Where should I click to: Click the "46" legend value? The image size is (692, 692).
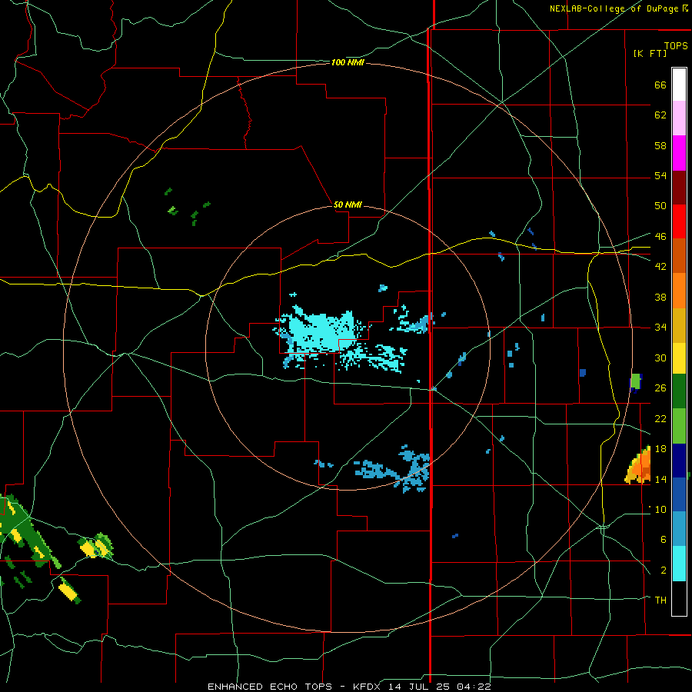660,237
